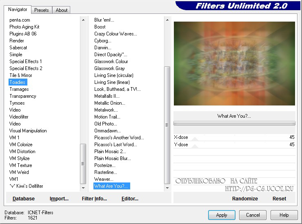Screen dimensions: 302x224
Task: Click the category list scrollbar thumb
Action: (x=83, y=164)
